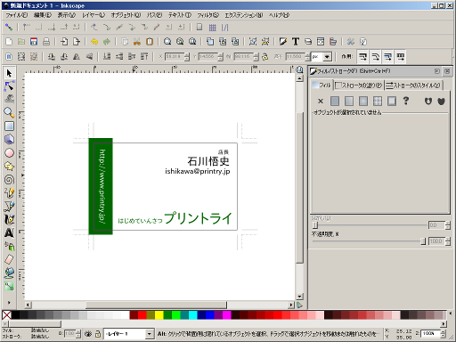Select the Eraser tool
The width and height of the screenshot is (456, 342).
(x=9, y=259)
